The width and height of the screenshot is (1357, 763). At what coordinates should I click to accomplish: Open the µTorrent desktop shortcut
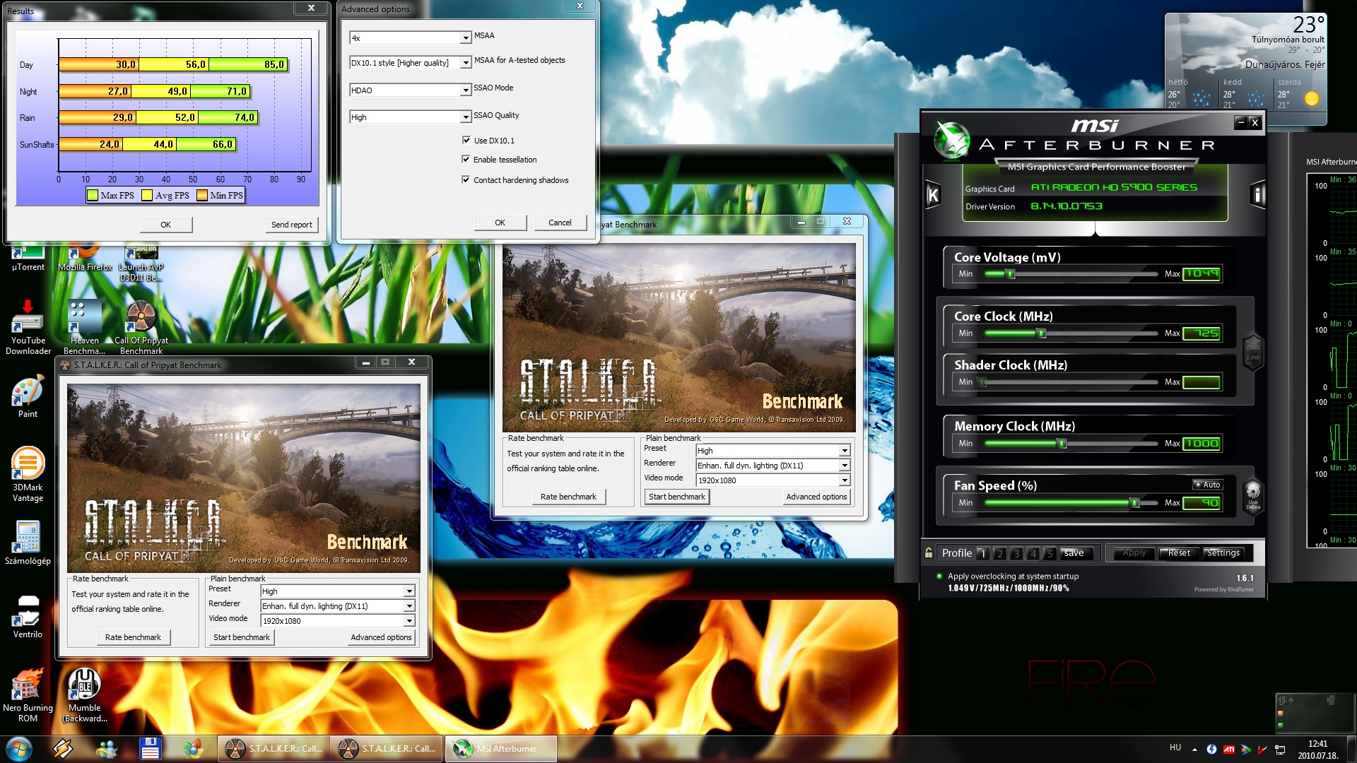click(x=28, y=258)
